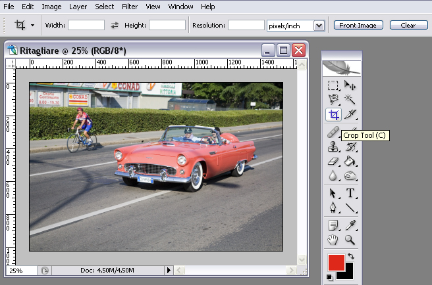Open the Image menu
The height and width of the screenshot is (285, 432).
(51, 7)
